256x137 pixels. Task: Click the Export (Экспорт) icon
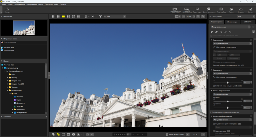pyautogui.click(x=250, y=10)
